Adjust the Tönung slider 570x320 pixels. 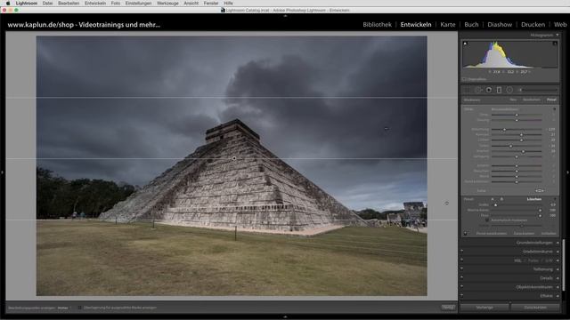pyautogui.click(x=517, y=120)
